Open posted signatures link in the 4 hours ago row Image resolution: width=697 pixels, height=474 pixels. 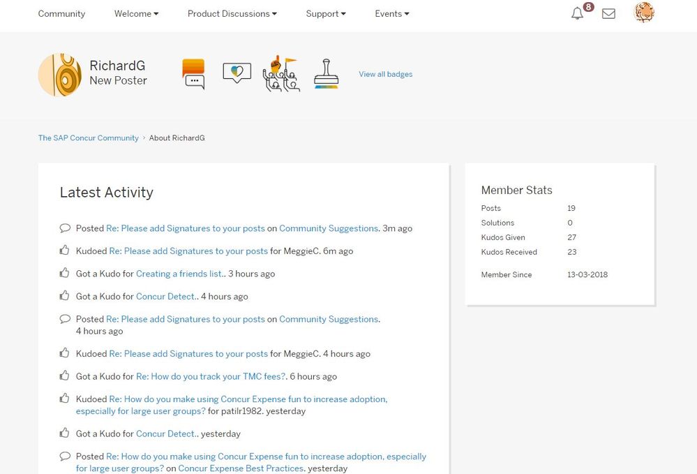186,319
